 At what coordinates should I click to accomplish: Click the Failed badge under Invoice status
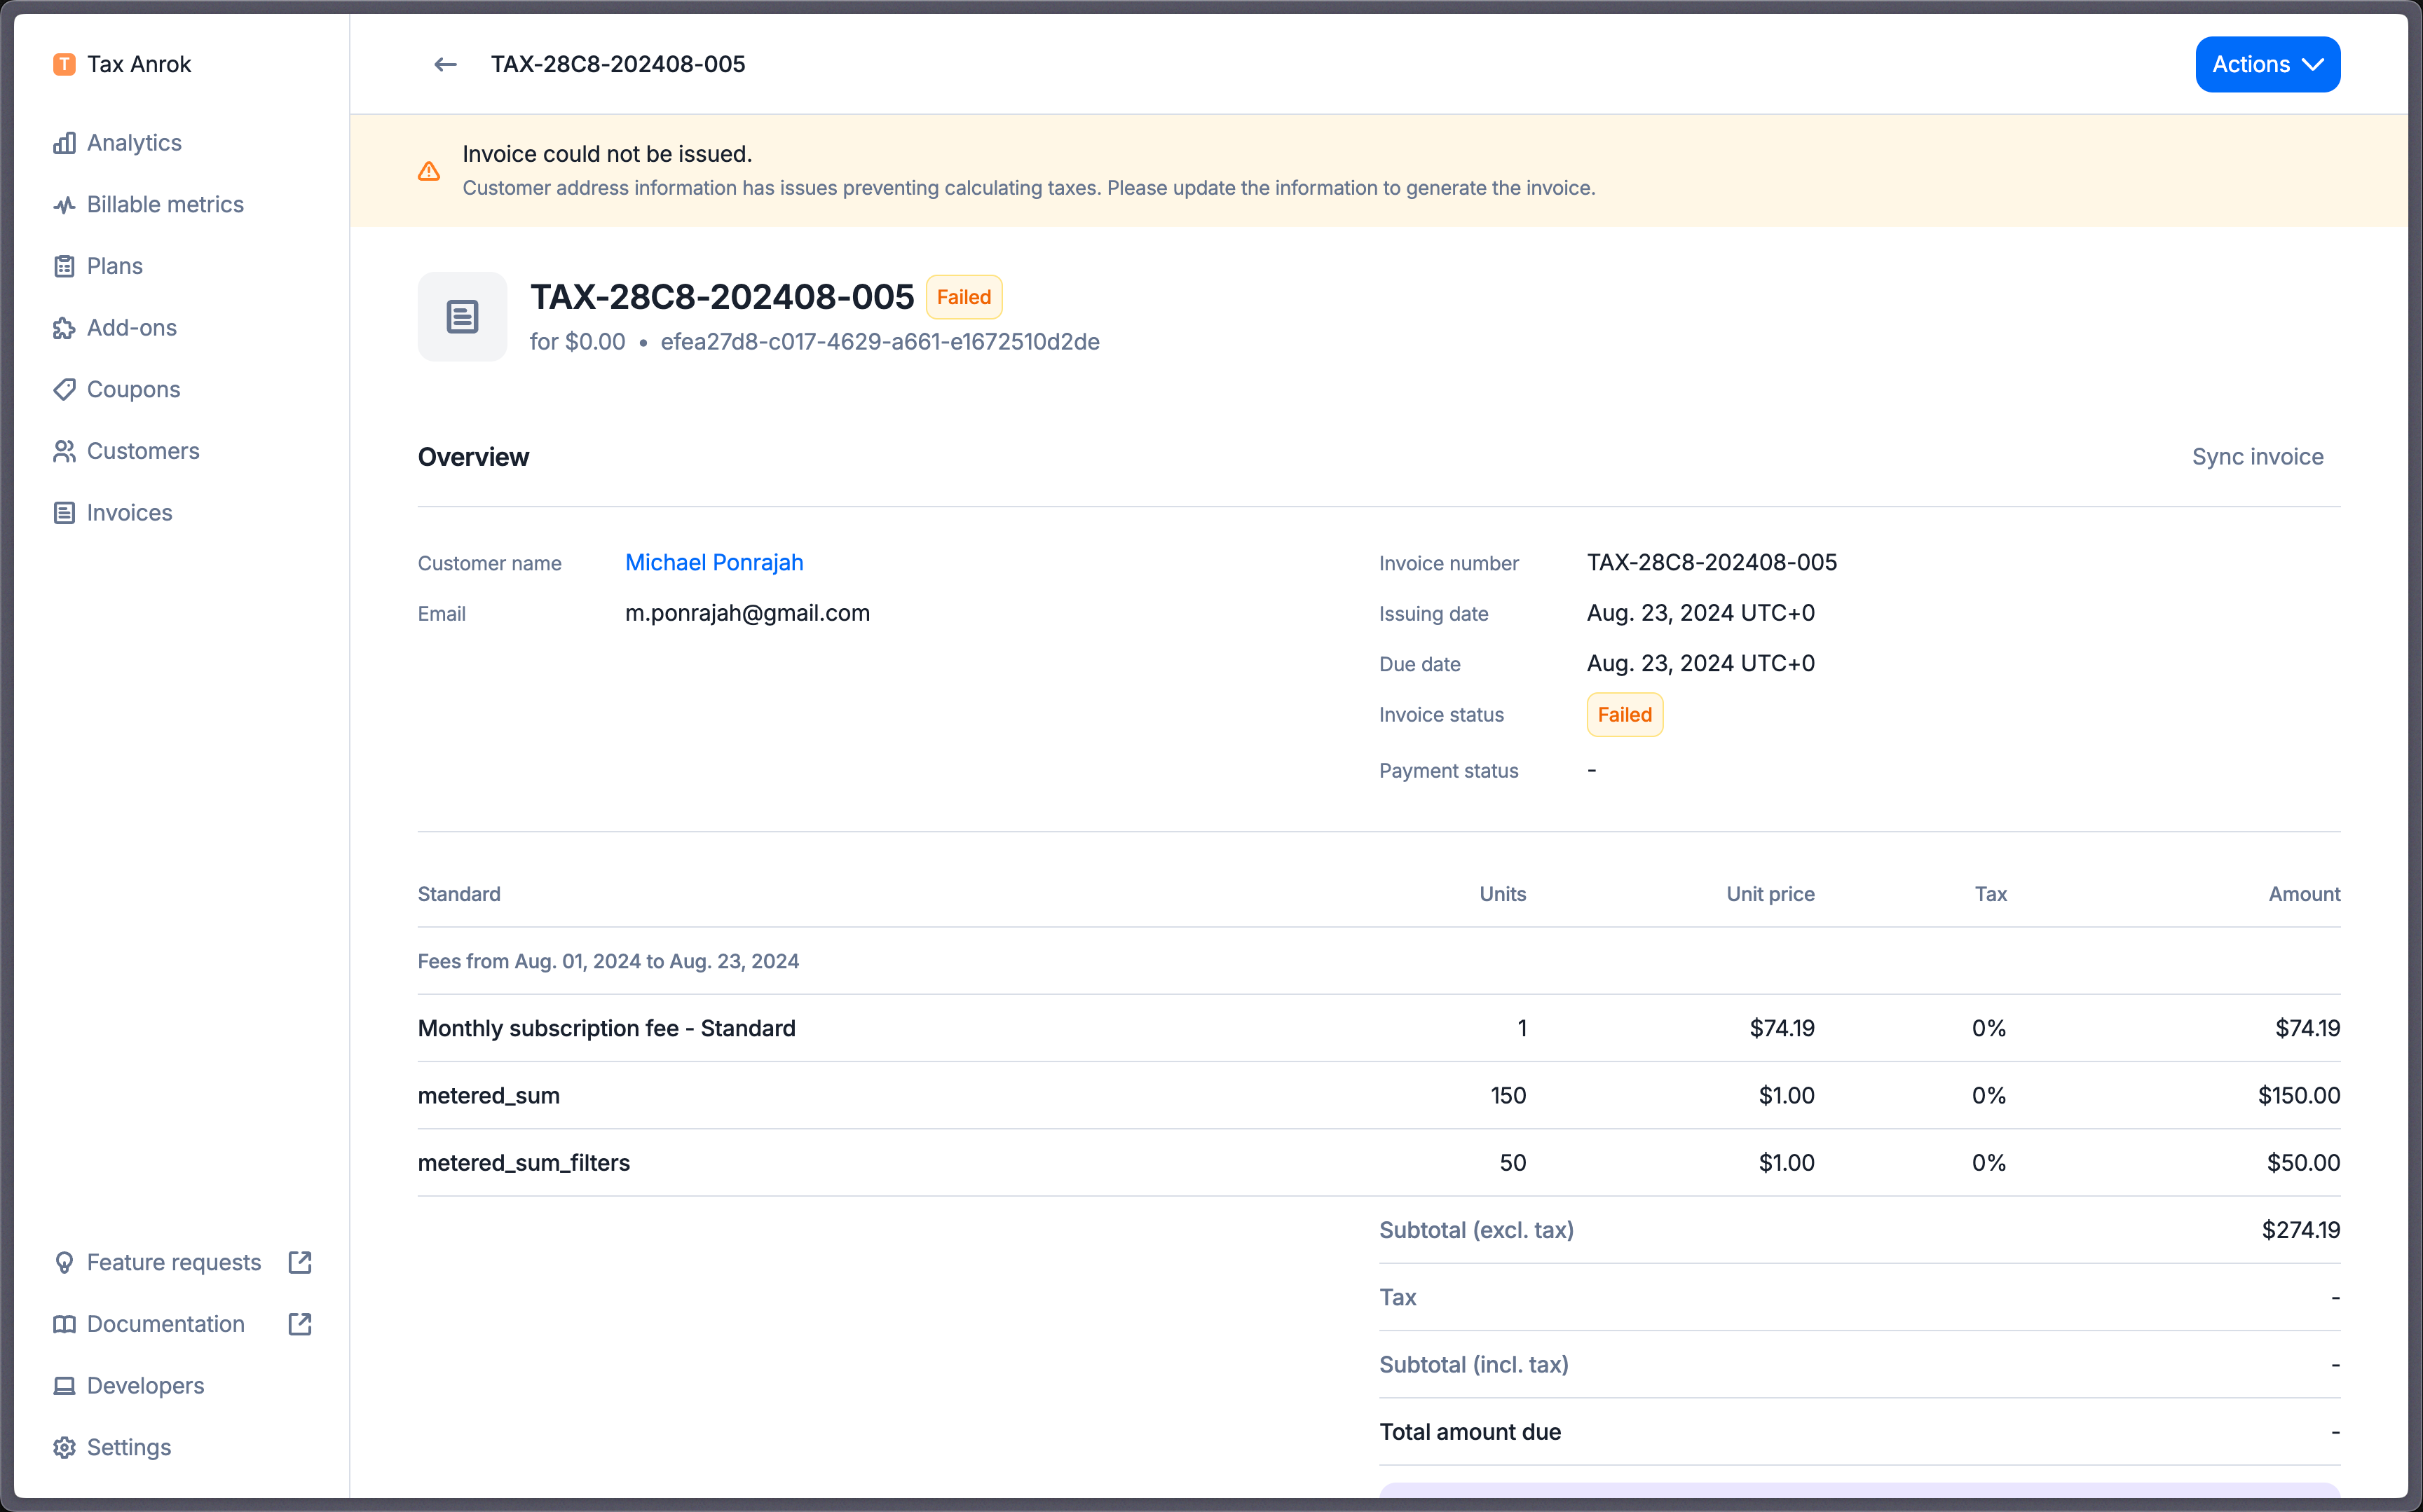click(x=1624, y=715)
